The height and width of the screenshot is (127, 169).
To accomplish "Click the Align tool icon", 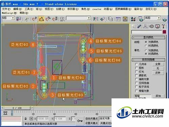I will [102, 19].
